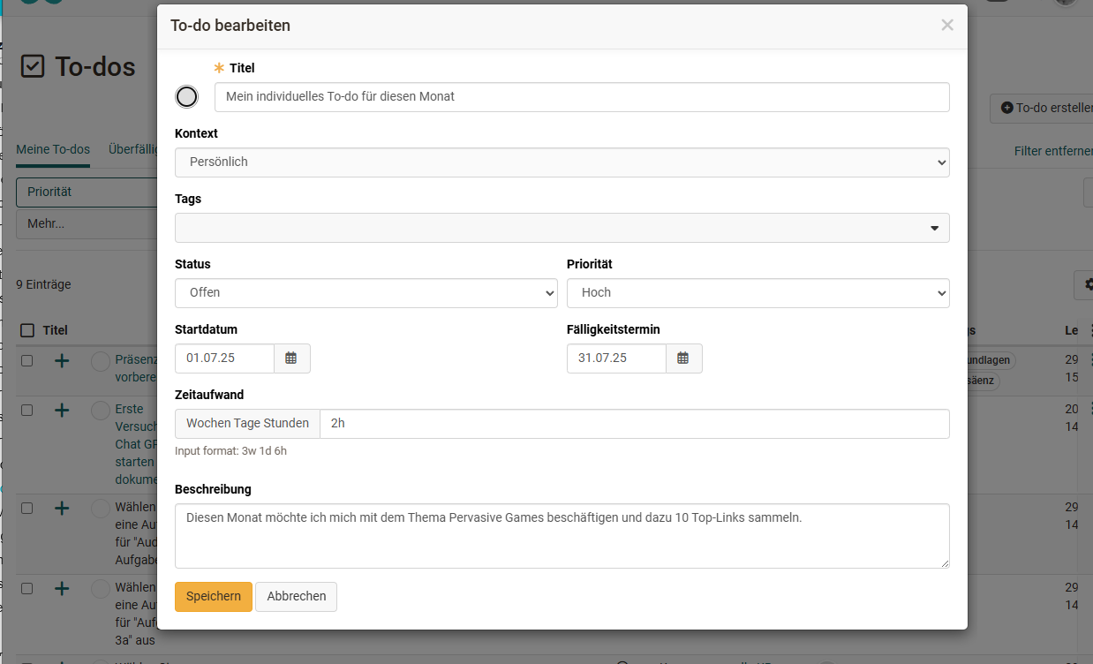Click into the Zeitaufwand input field
Viewport: 1093px width, 664px height.
[x=633, y=424]
